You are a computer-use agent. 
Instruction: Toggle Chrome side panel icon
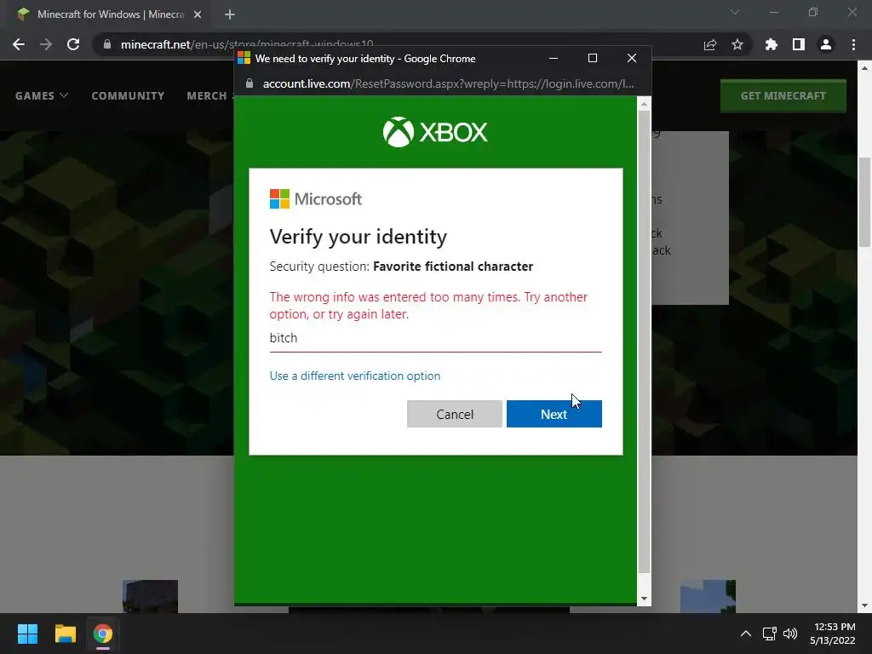pos(799,44)
